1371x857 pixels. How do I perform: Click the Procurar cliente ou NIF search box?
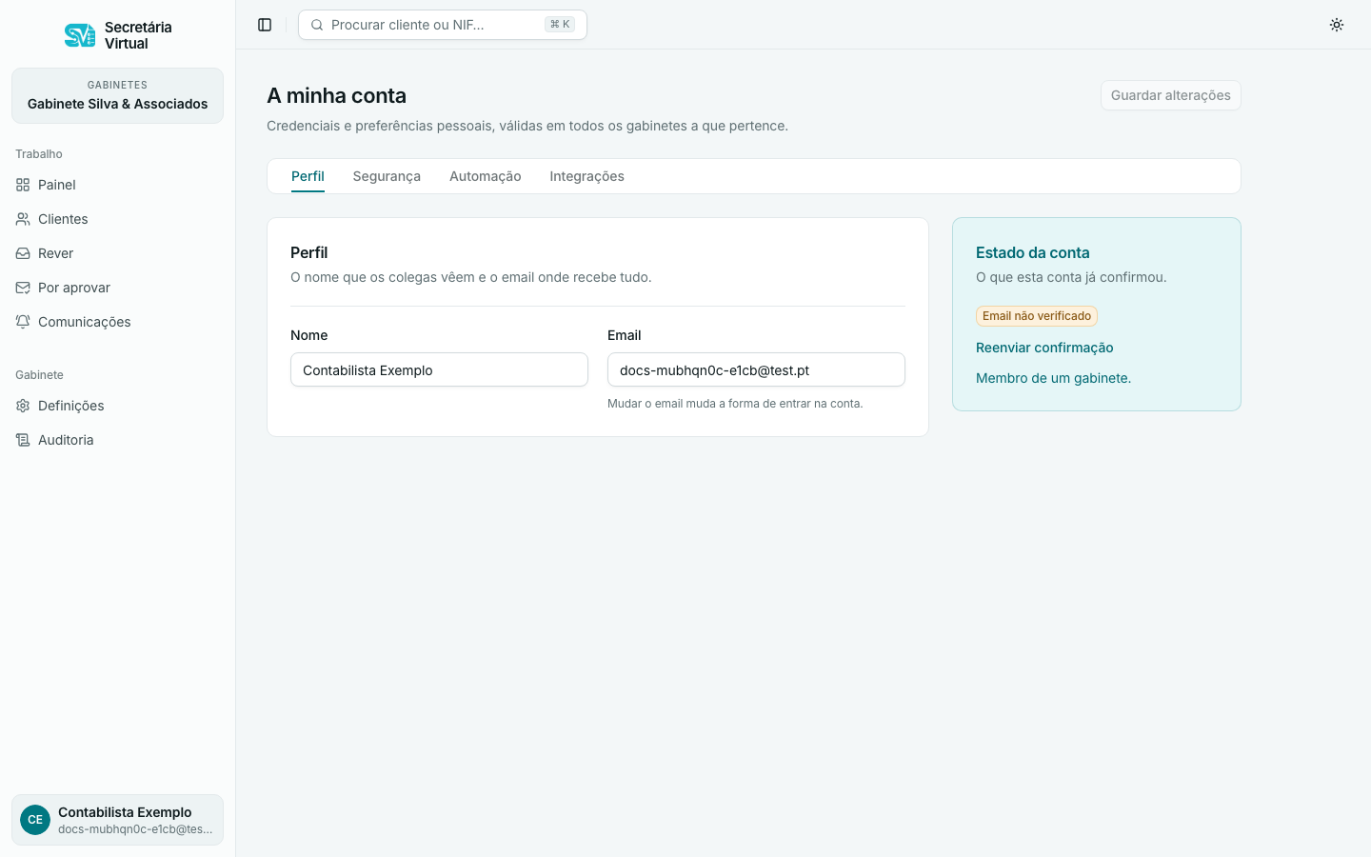point(443,25)
